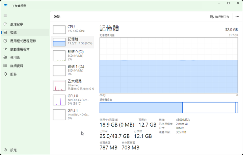Image resolution: width=243 pixels, height=155 pixels.
Task: Click the 1% 4.62 GHz text
Action: point(76,31)
